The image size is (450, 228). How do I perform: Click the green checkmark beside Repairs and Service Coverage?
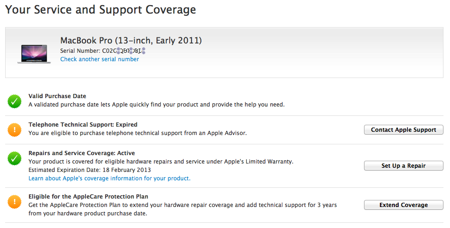(x=14, y=158)
